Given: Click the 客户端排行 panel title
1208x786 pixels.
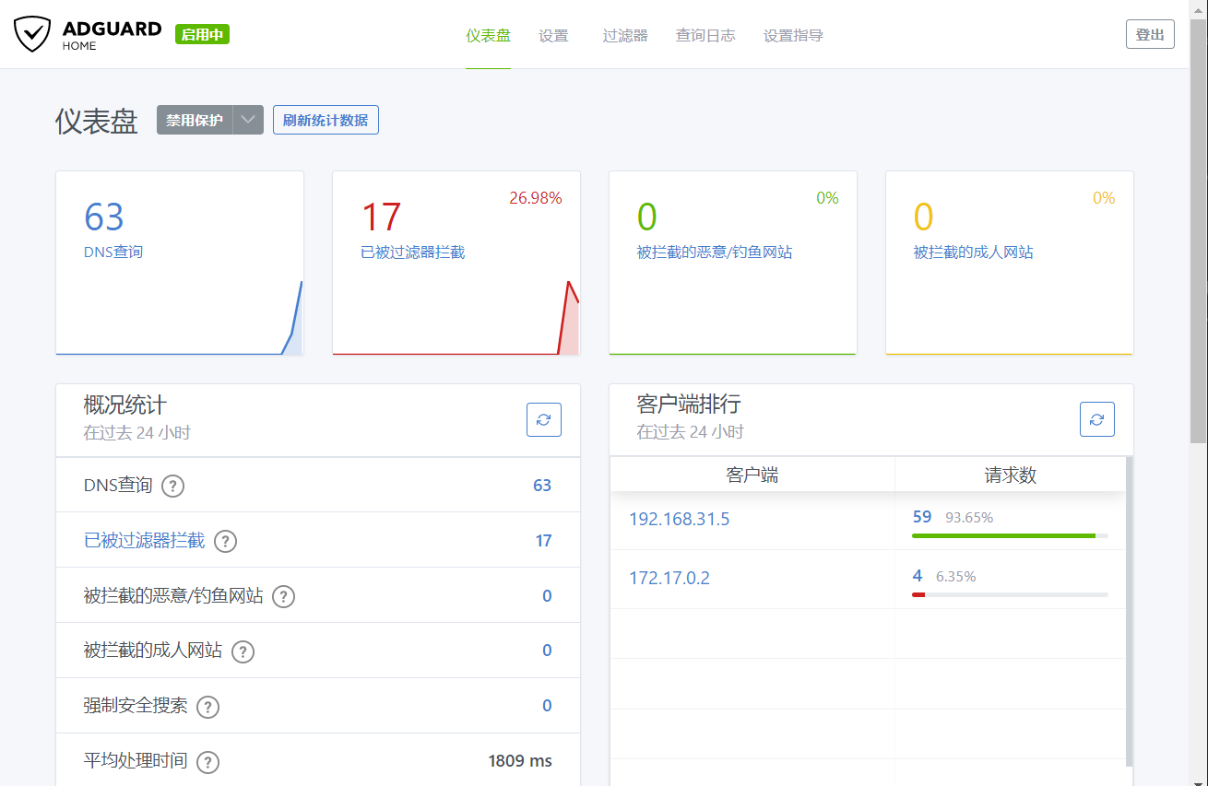Looking at the screenshot, I should click(x=689, y=405).
